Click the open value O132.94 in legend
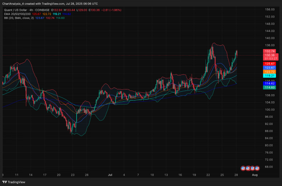Viewport: 282px width, 186px height. point(57,10)
